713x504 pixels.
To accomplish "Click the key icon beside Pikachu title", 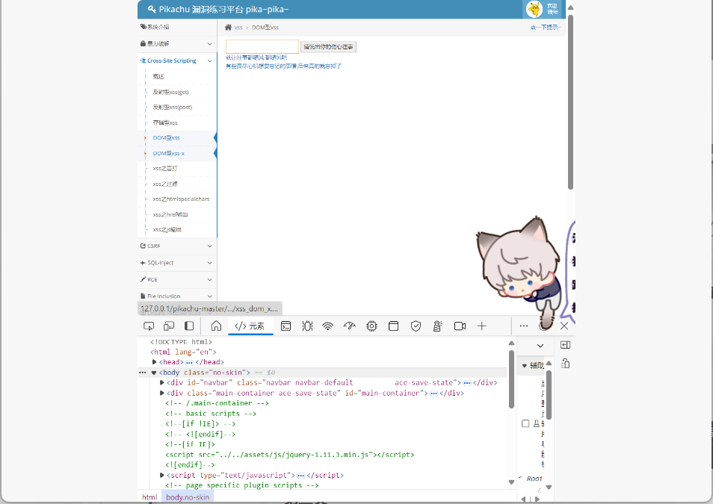I will coord(152,9).
